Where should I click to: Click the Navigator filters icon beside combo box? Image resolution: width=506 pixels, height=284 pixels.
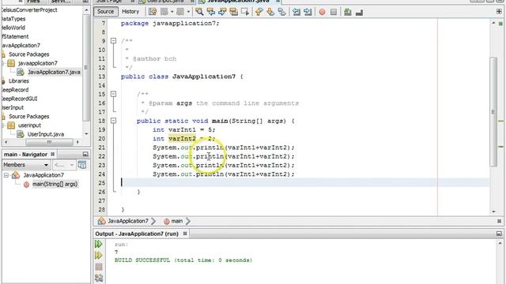pos(82,165)
